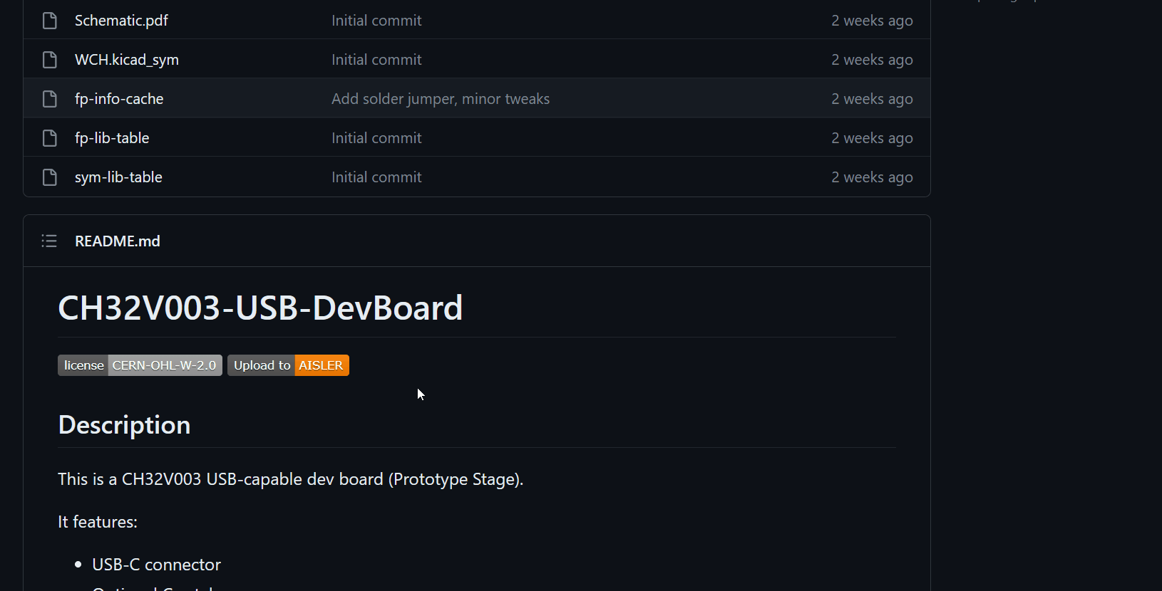Click the README.md heading label
Image resolution: width=1162 pixels, height=591 pixels.
(x=118, y=241)
